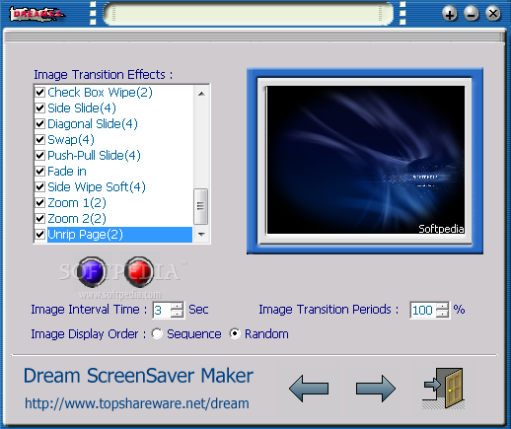Uncheck Unrip Page(2) effect

point(40,234)
